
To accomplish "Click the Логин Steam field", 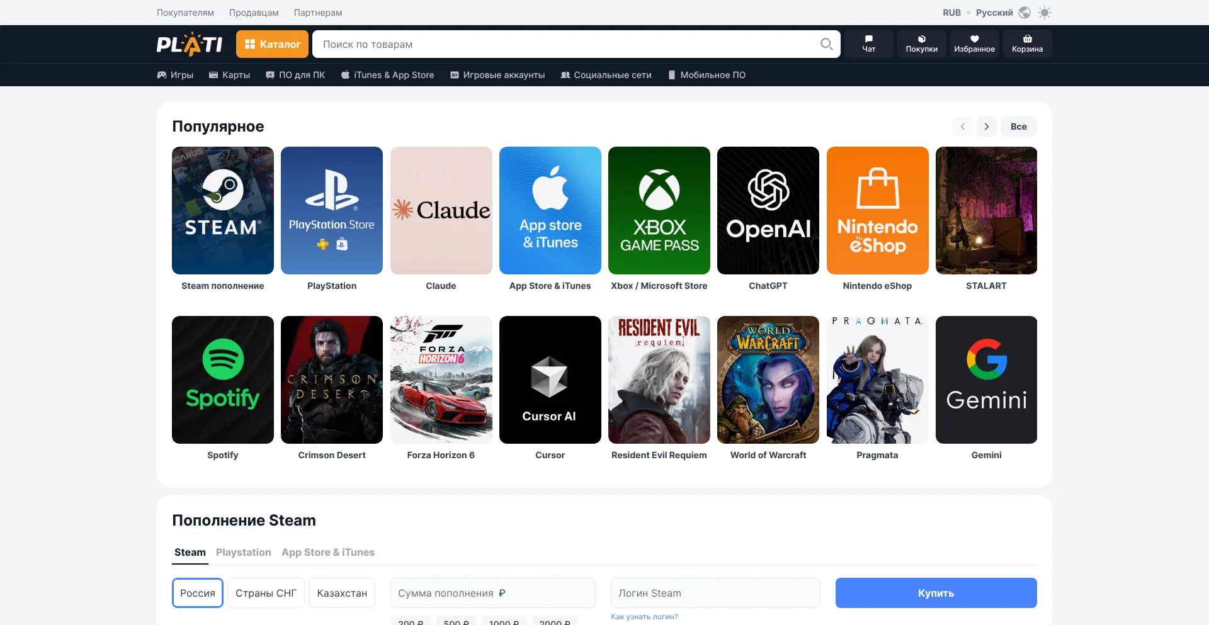I will click(715, 593).
